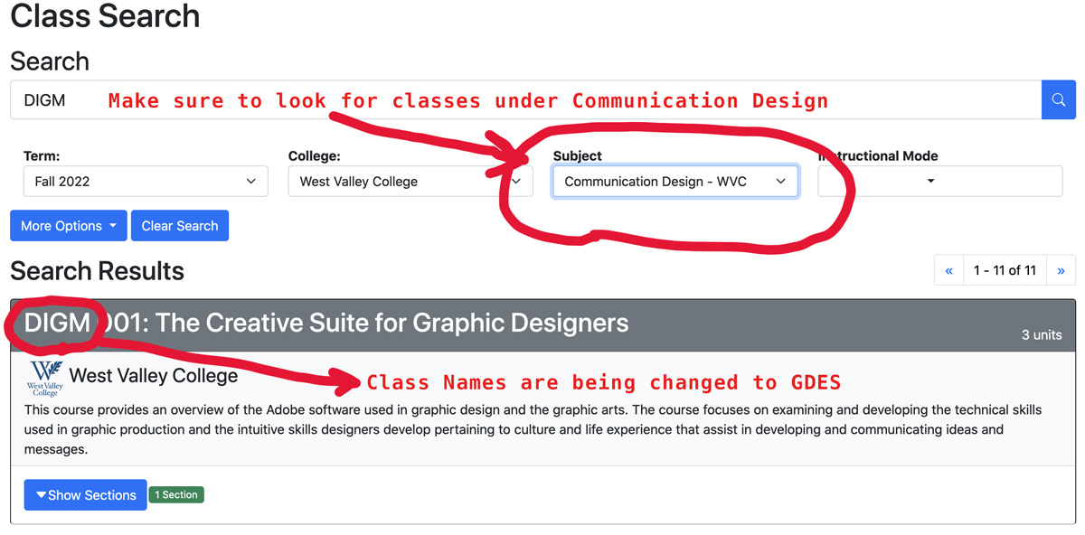Screen dimensions: 1085x535
Task: Show sections for the Creative Suite course
Action: pos(85,494)
